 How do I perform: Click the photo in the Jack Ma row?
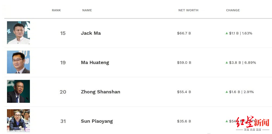[x=18, y=33]
